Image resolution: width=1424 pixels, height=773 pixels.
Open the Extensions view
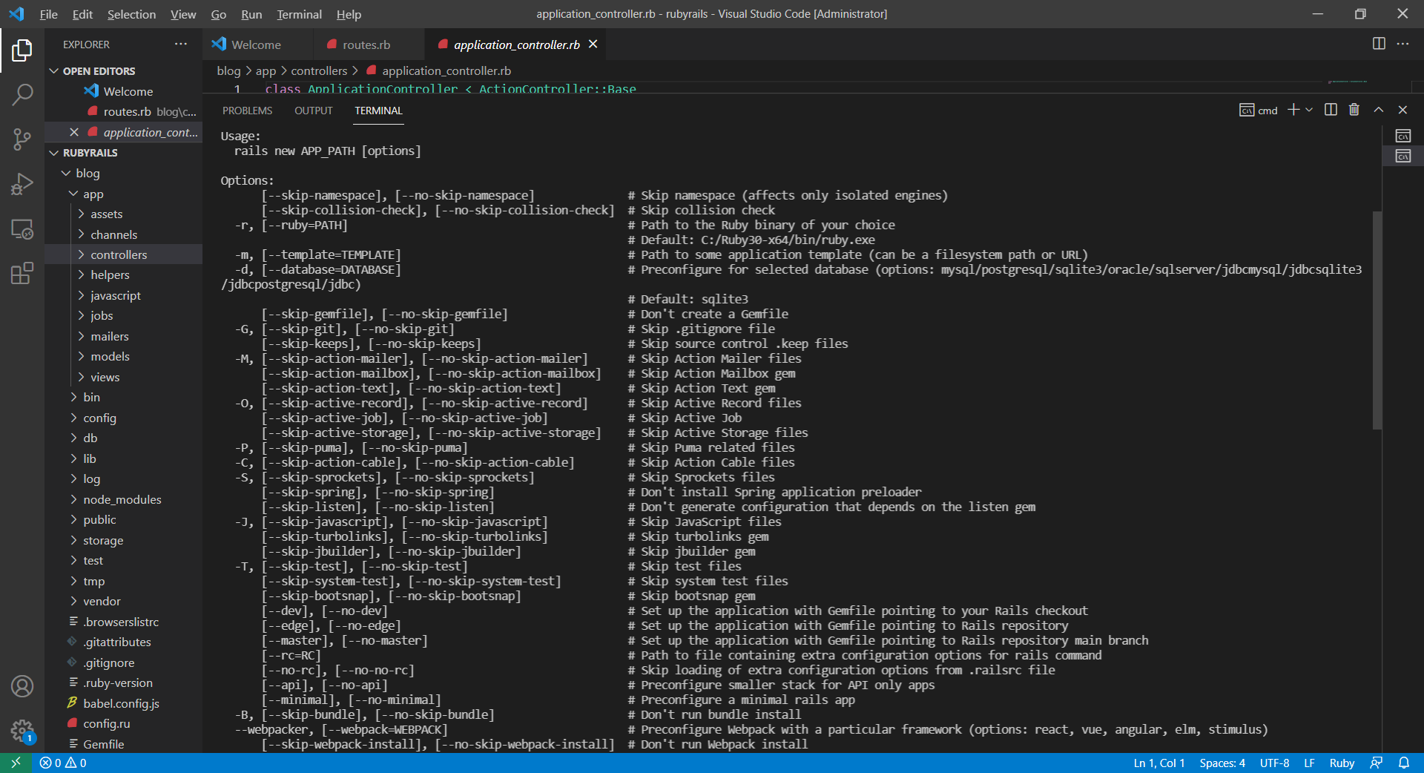click(22, 273)
